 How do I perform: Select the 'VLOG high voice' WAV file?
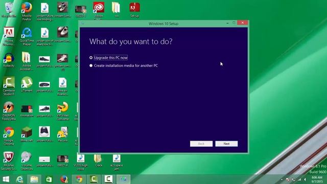click(81, 162)
